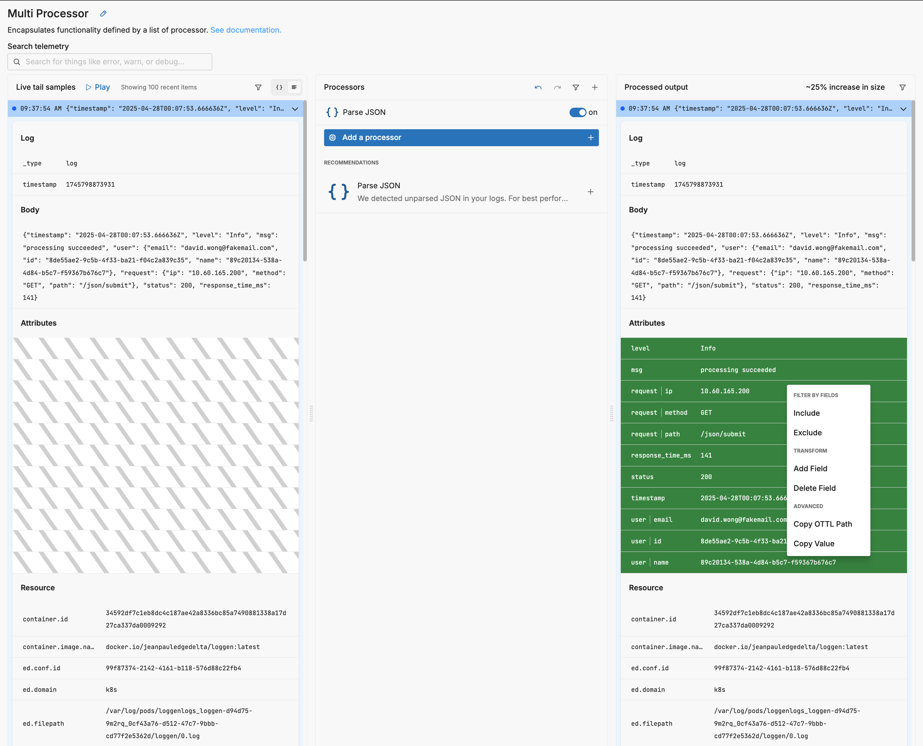Play live tail samples
923x746 pixels.
point(98,87)
